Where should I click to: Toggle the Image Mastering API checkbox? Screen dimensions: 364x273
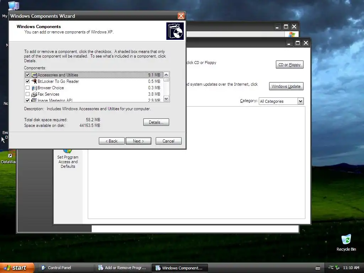click(x=28, y=100)
